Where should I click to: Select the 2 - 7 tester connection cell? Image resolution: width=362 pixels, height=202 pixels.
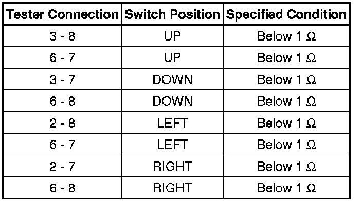pos(62,166)
